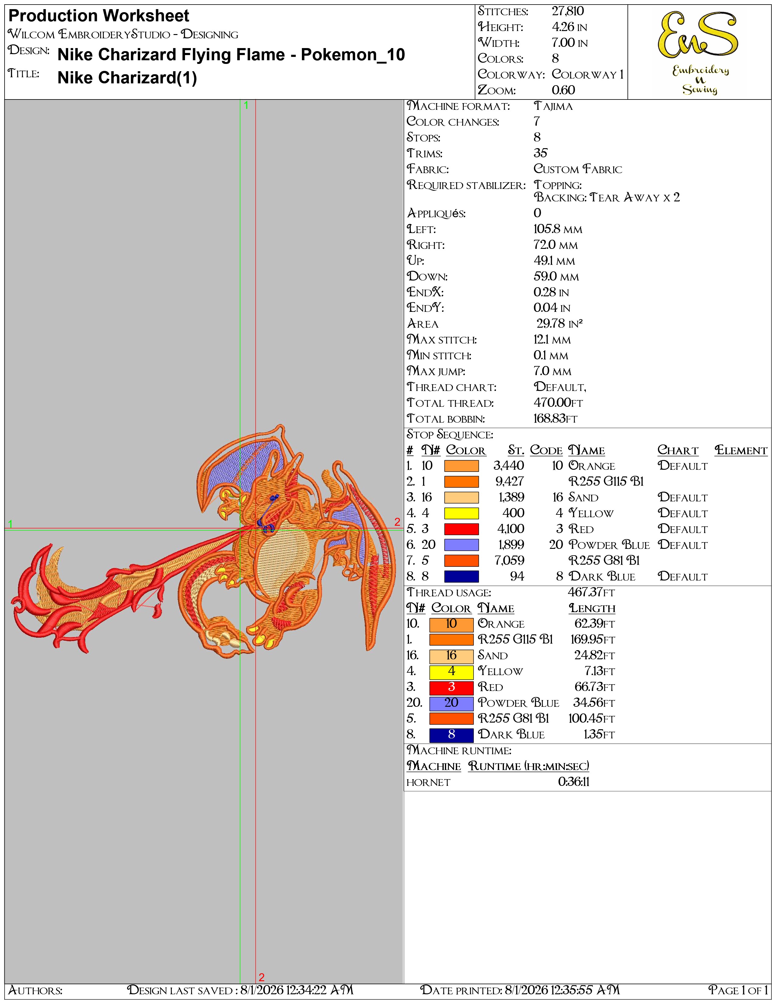776x1004 pixels.
Task: Click the height value "4.26 in"
Action: coord(570,27)
